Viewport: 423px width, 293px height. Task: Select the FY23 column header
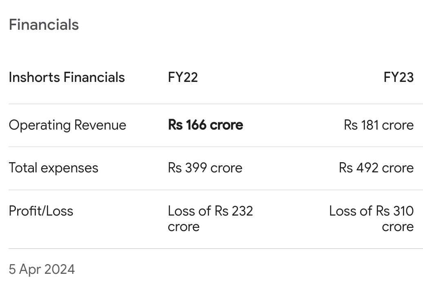(398, 77)
